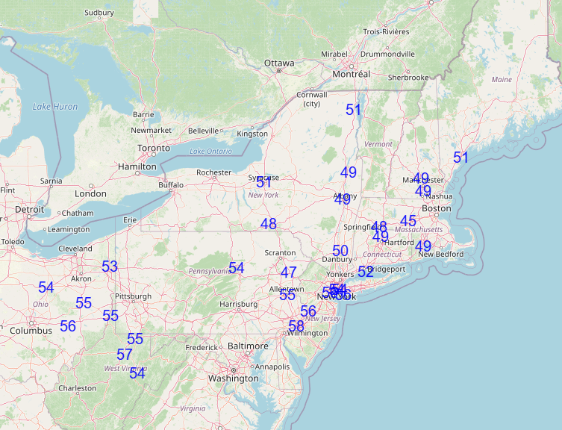
Task: Click the 54 reading in central Pennsylvania
Action: coord(237,268)
